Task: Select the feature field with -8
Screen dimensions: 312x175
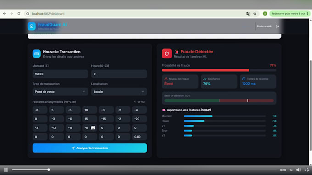Action: coord(40,110)
